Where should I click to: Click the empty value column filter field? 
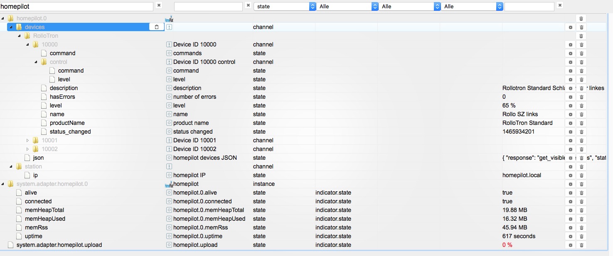(529, 7)
